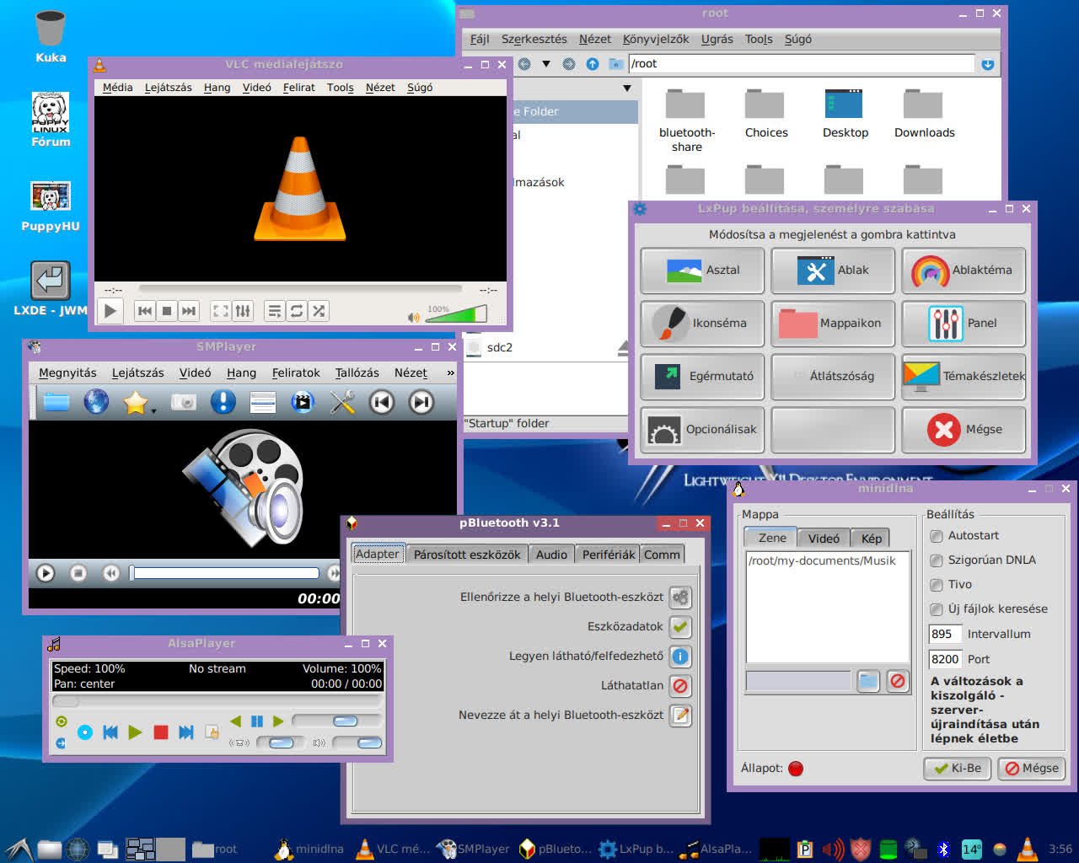Open Ablaktéma settings in LxPup
1079x863 pixels.
tap(964, 270)
